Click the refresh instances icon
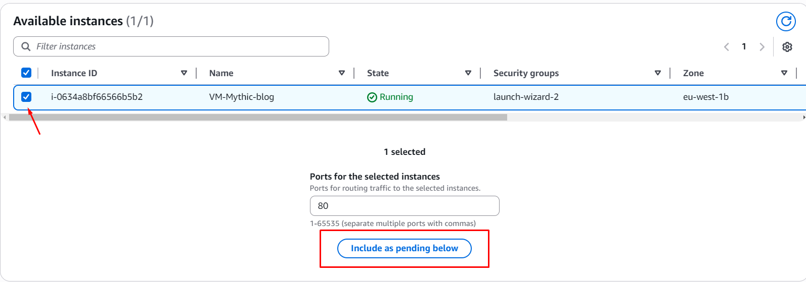806x282 pixels. [x=786, y=21]
